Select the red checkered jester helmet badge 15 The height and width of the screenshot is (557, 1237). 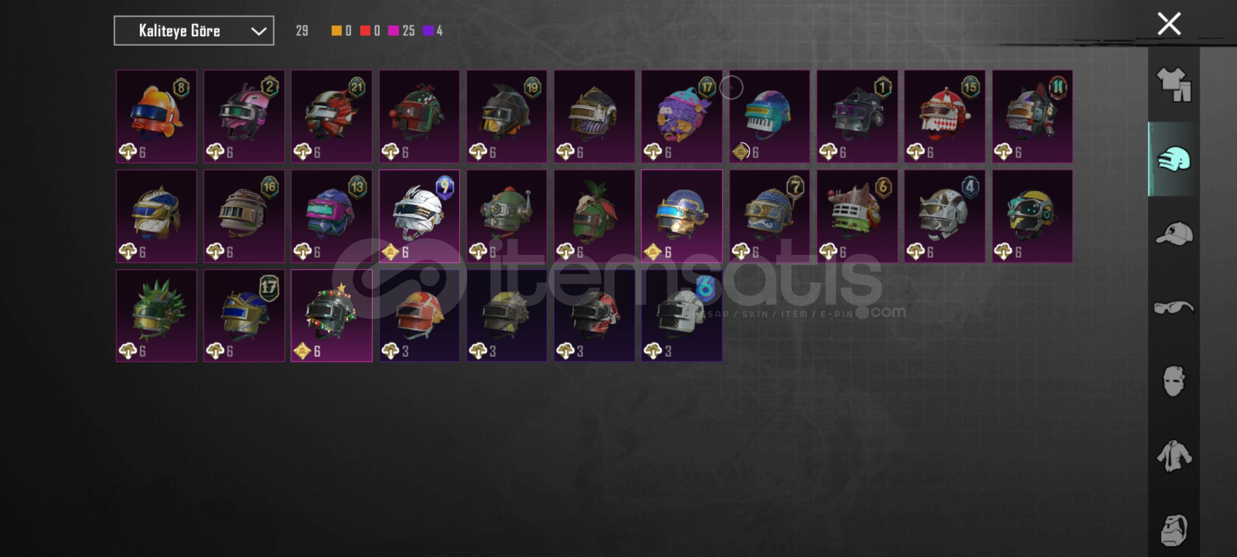(945, 116)
